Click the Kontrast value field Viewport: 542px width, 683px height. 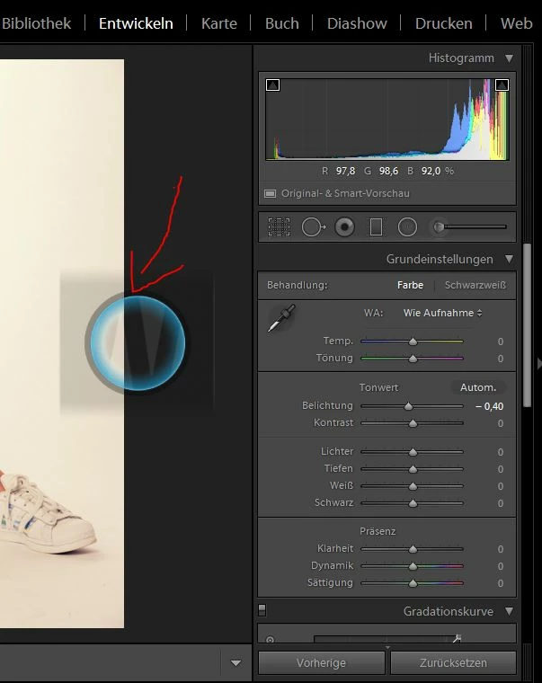500,423
